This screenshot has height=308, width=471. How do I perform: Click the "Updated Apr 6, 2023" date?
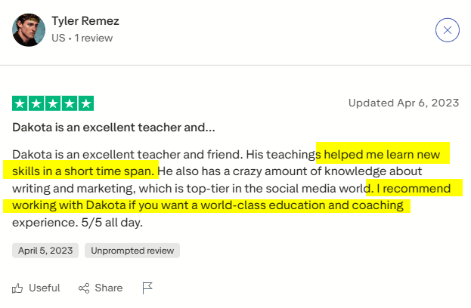tap(403, 103)
